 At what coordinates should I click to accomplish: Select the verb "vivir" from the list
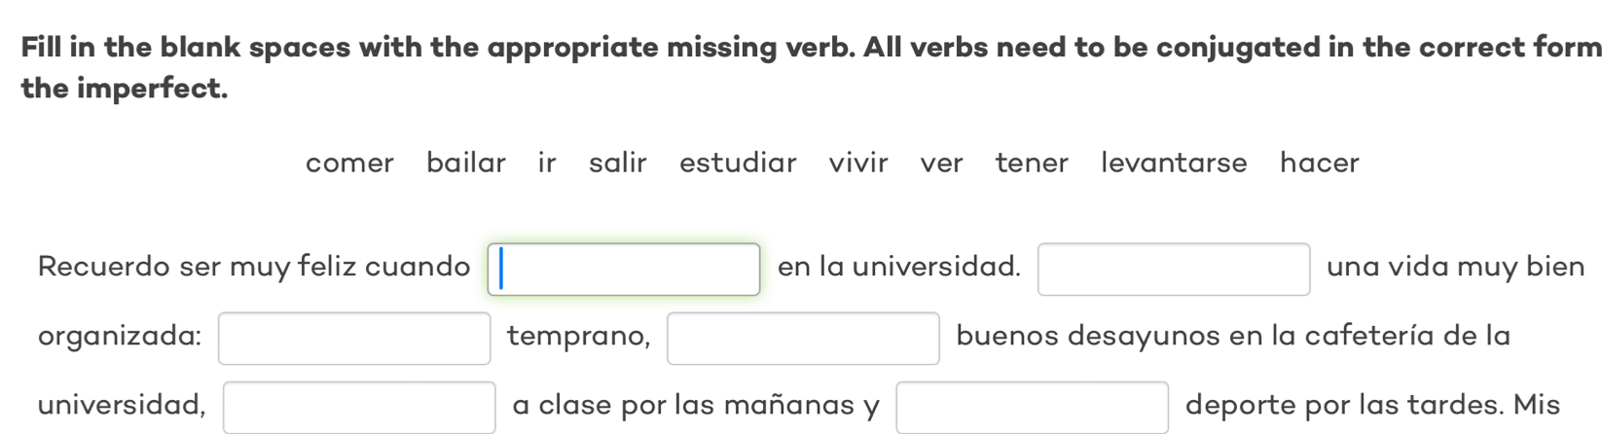tap(858, 163)
